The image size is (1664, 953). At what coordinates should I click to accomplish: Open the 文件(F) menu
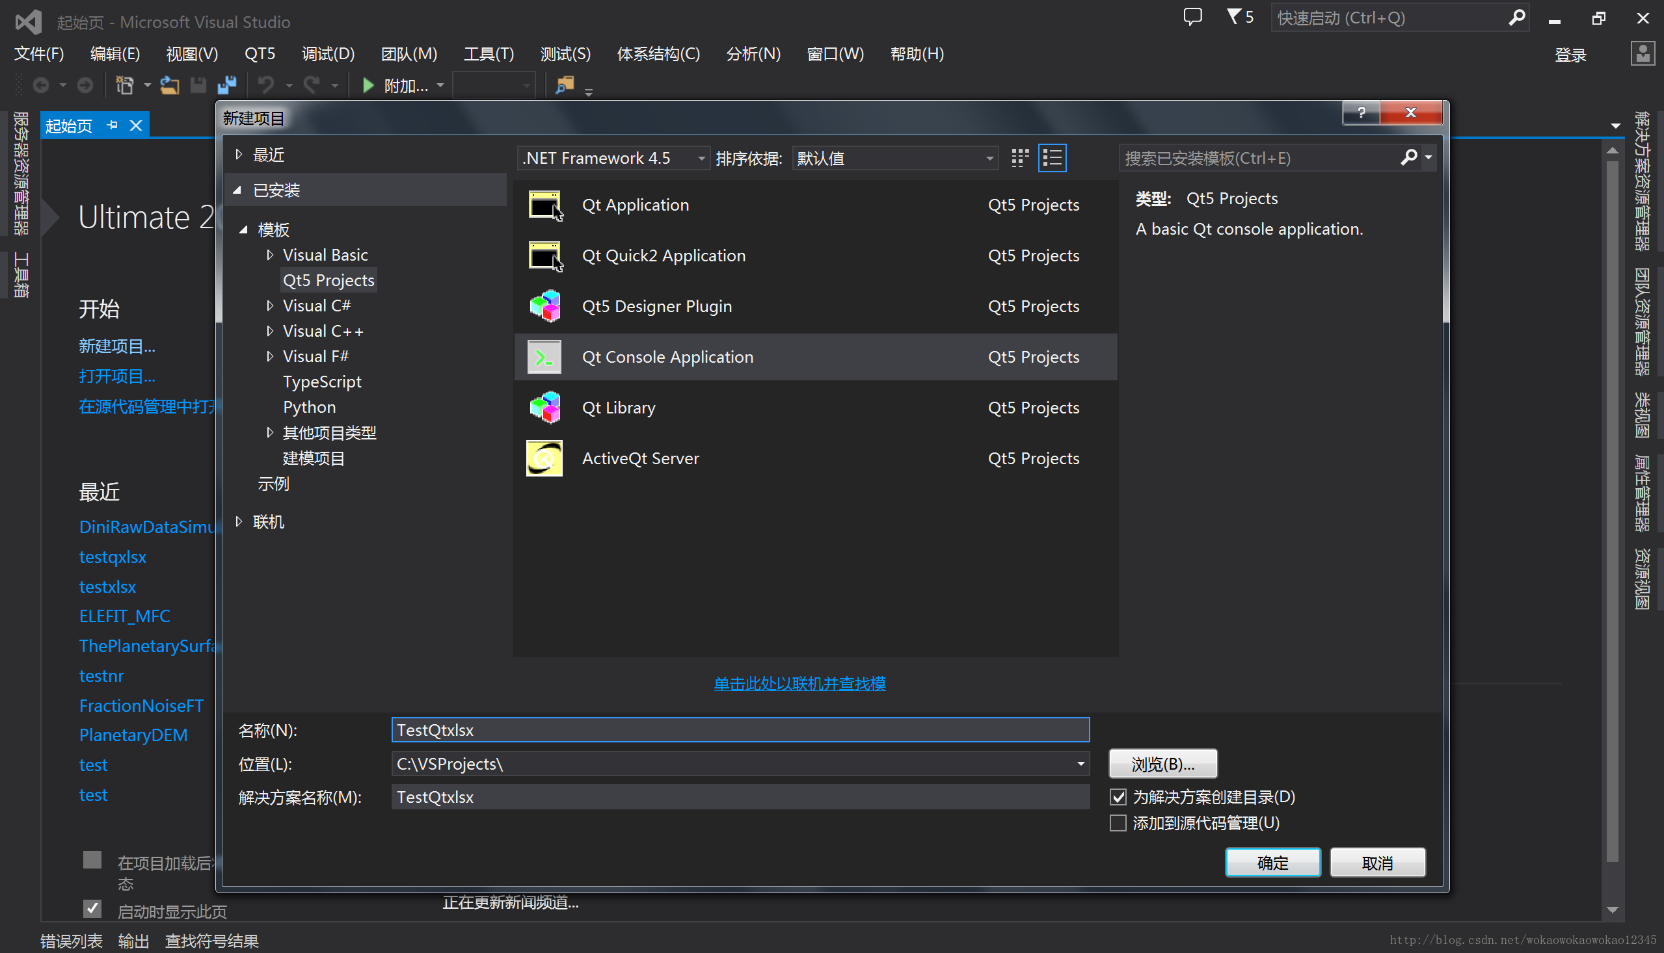click(39, 54)
